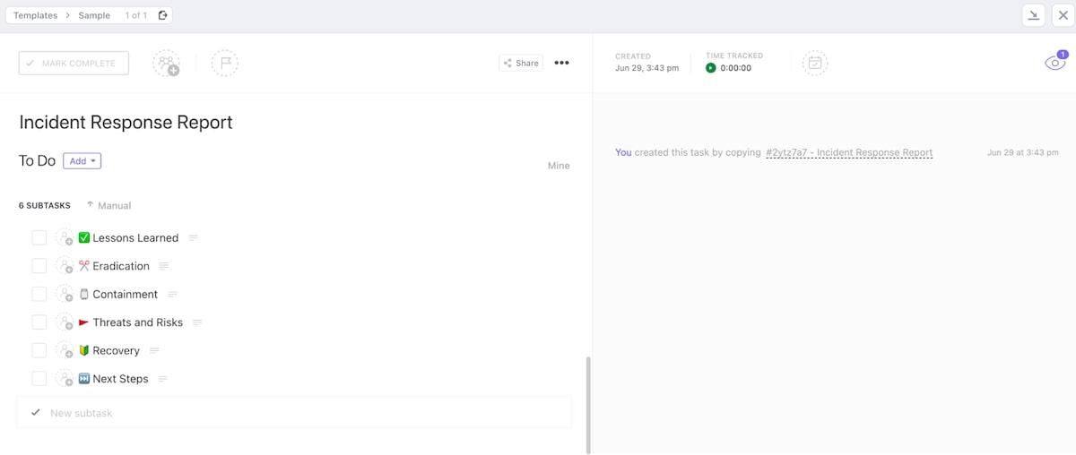Change the Manual subtask sort order
1076x455 pixels.
pyautogui.click(x=108, y=206)
